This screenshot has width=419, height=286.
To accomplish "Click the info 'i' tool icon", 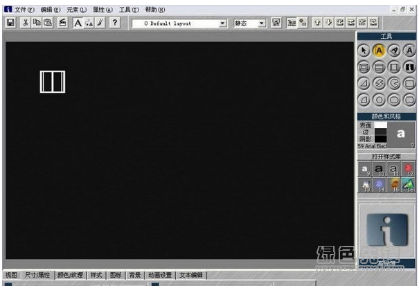I will [409, 66].
